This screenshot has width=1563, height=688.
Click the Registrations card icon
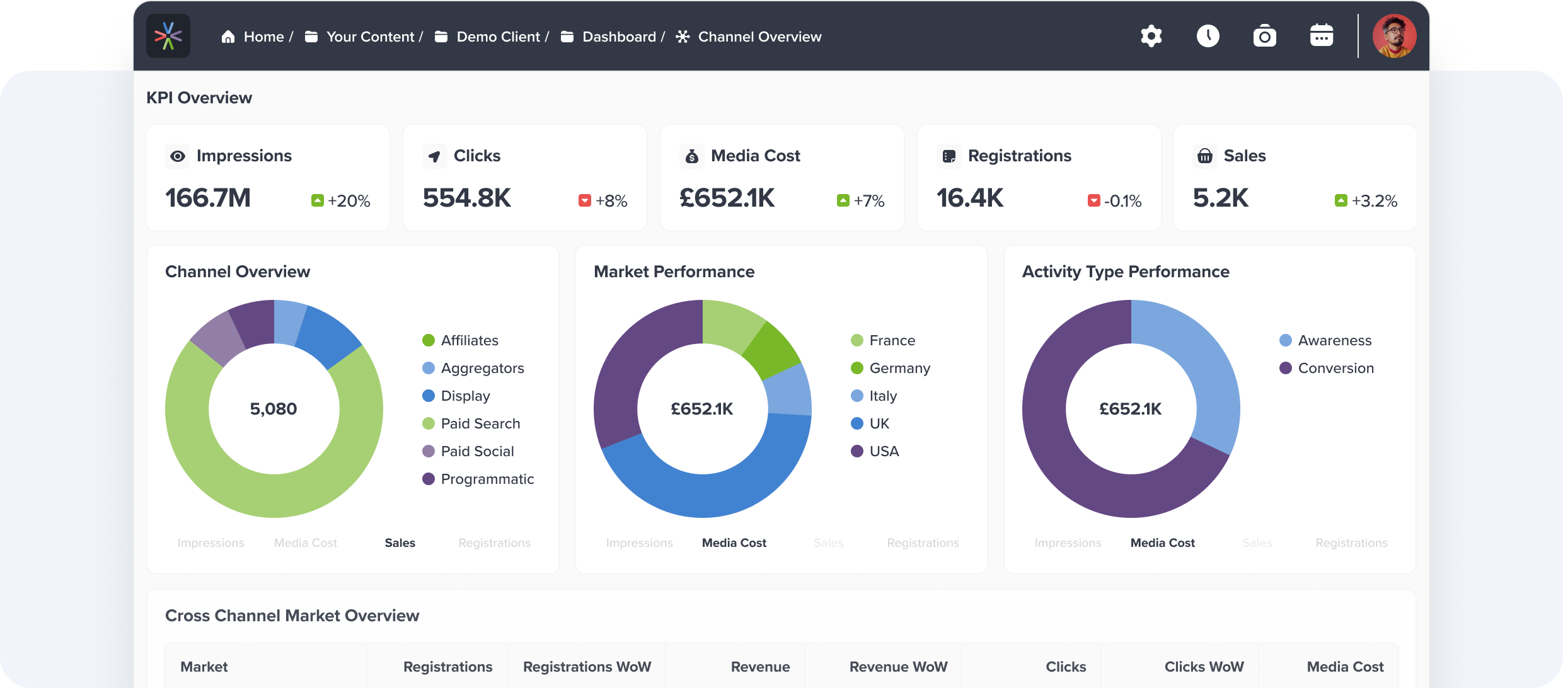[949, 156]
